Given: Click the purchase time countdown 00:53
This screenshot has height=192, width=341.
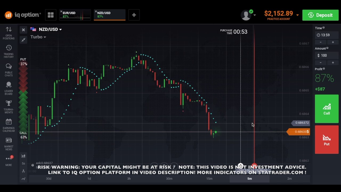Looking at the screenshot, I should point(240,32).
